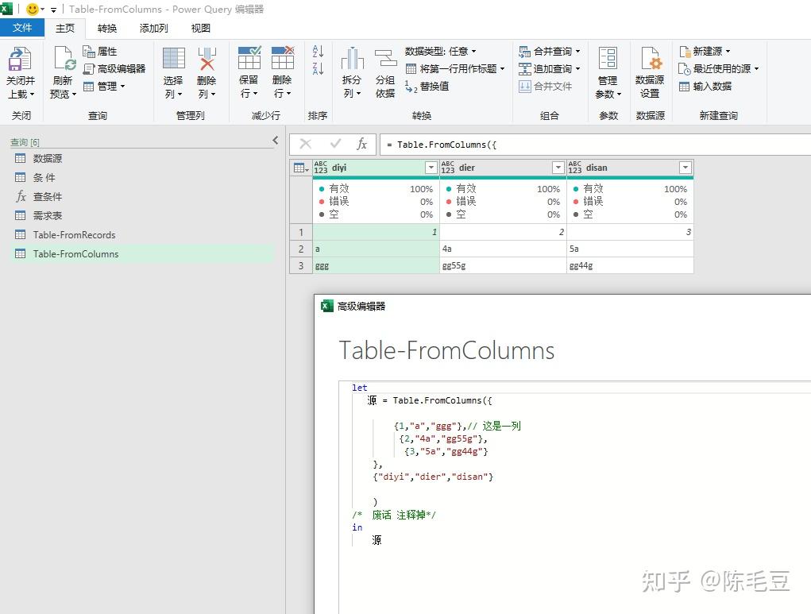The image size is (811, 614).
Task: Switch to the 转换 ribbon tab
Action: click(x=106, y=28)
